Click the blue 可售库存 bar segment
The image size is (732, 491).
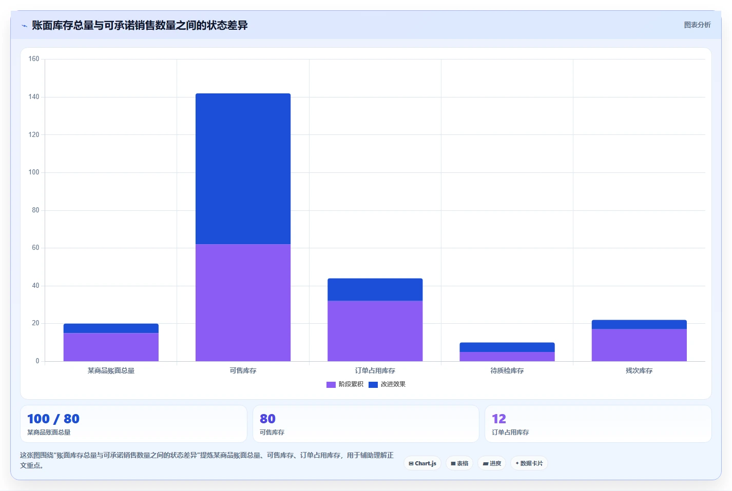click(243, 169)
